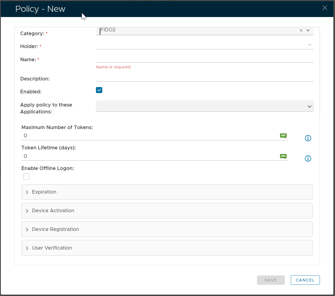The width and height of the screenshot is (335, 296).
Task: Click info icon for Maximum Number of Tokens
Action: pos(308,138)
